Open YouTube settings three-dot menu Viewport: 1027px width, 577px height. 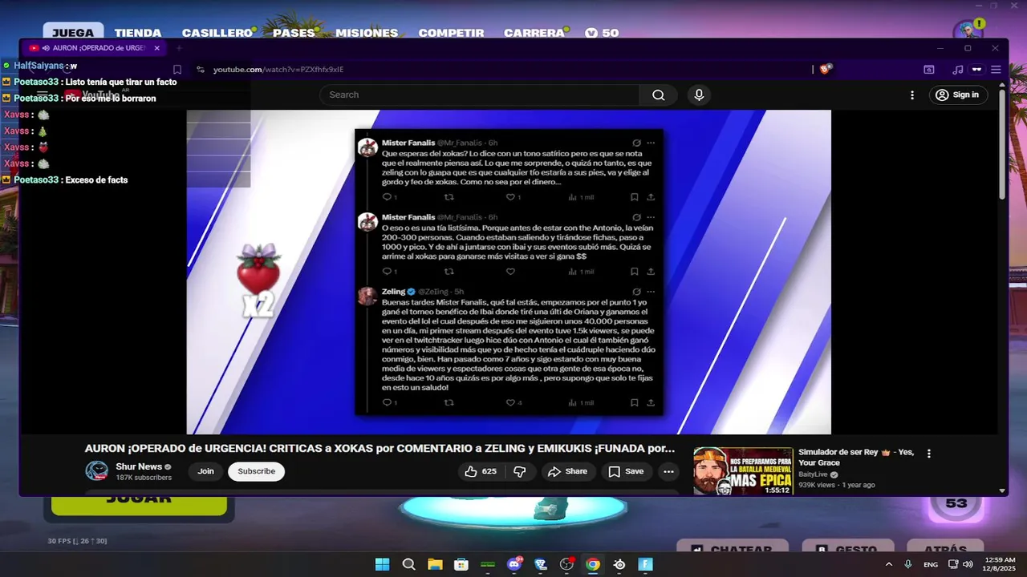[x=911, y=95]
